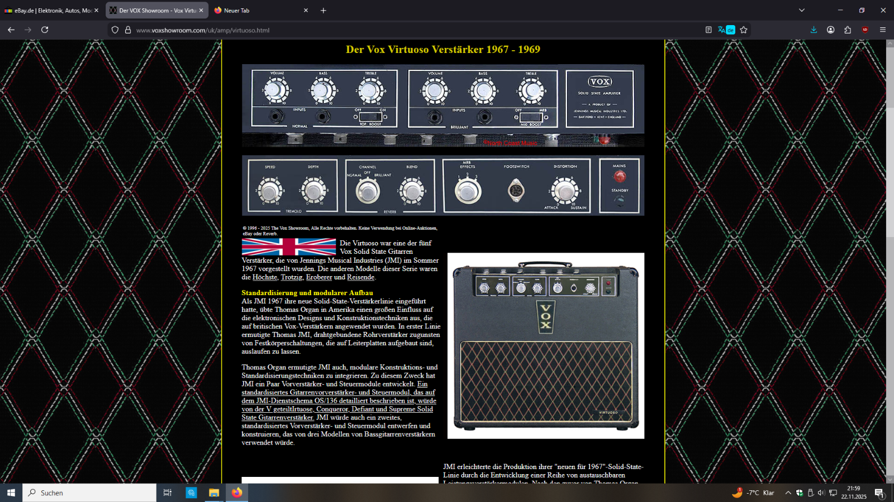Open Task View on the taskbar

pos(167,493)
